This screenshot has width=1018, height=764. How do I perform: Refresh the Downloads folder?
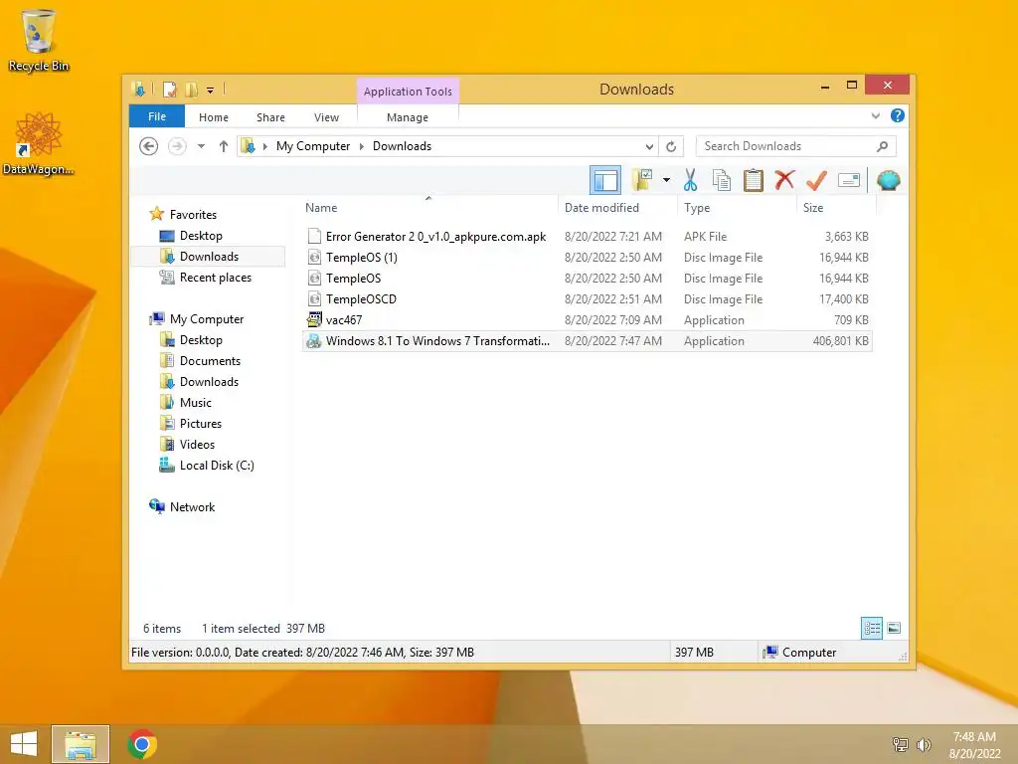pos(671,146)
